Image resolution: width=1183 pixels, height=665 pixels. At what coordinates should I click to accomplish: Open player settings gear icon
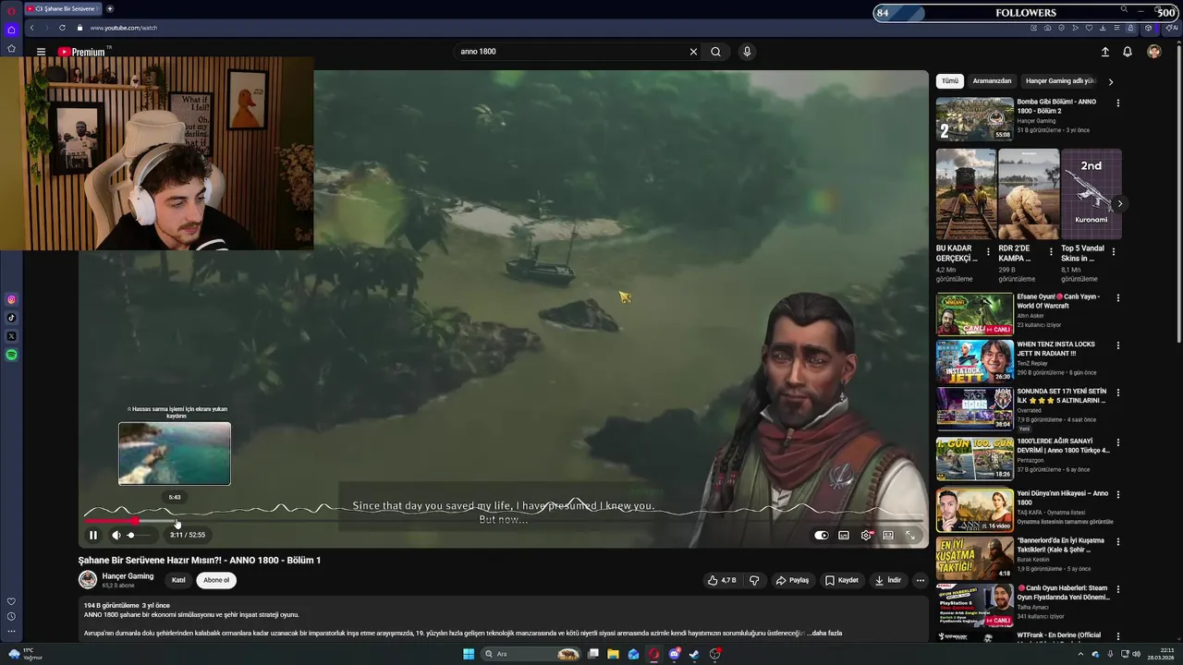pos(866,535)
